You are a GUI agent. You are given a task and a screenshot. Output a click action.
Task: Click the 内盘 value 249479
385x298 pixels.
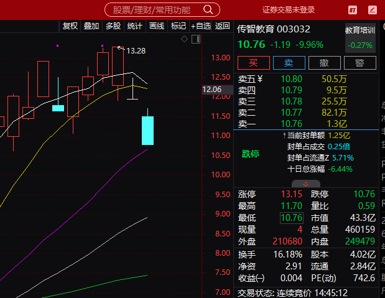click(360, 241)
